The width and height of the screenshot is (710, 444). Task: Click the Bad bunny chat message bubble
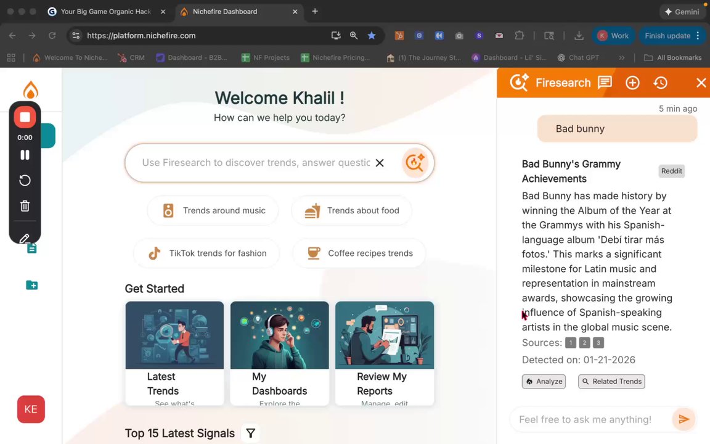point(617,129)
